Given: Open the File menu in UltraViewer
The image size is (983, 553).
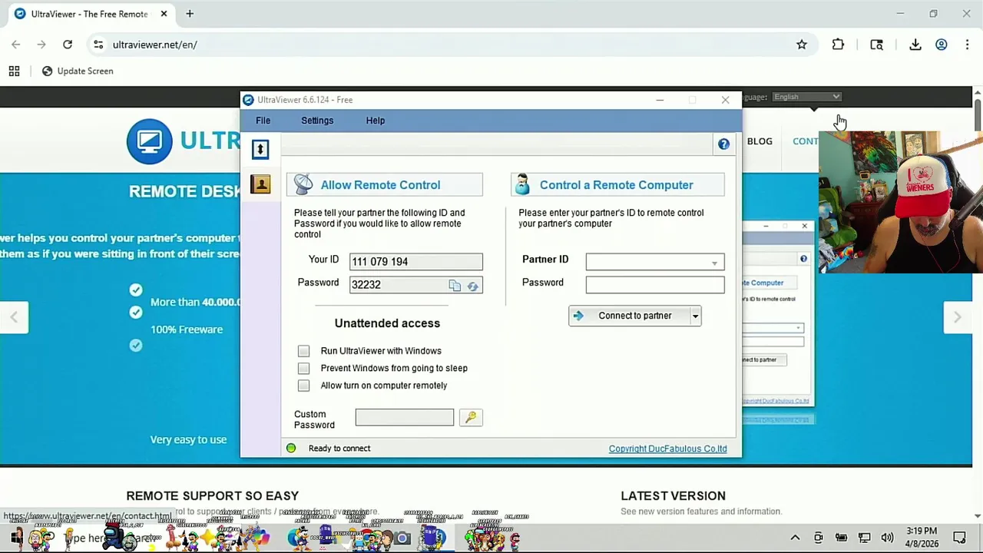Looking at the screenshot, I should pyautogui.click(x=263, y=121).
